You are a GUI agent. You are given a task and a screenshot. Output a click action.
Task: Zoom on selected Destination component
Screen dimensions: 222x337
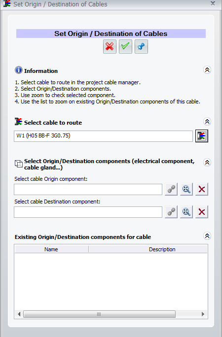tap(186, 212)
